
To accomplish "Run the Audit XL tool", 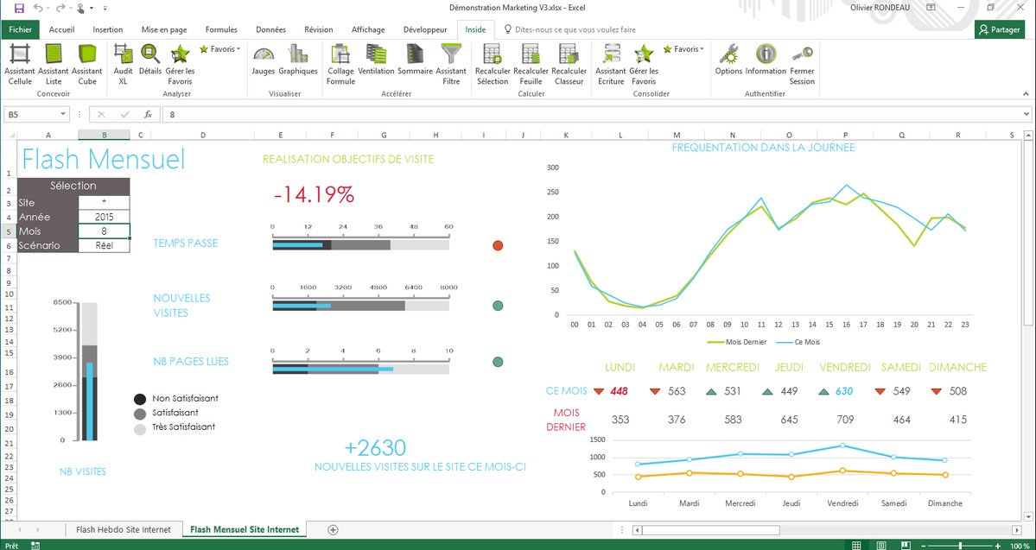I will coord(123,64).
